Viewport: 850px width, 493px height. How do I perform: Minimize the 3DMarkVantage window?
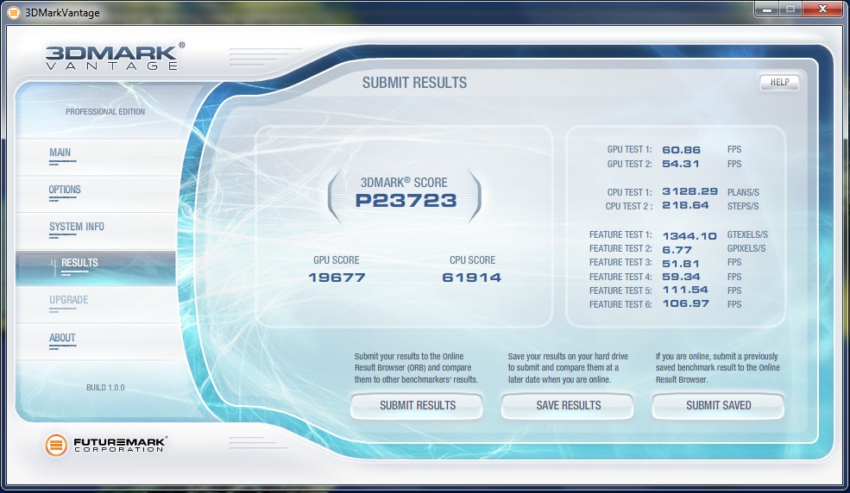coord(767,9)
